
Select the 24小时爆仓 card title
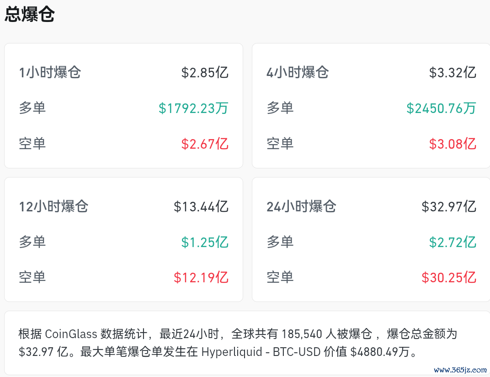[x=301, y=206]
